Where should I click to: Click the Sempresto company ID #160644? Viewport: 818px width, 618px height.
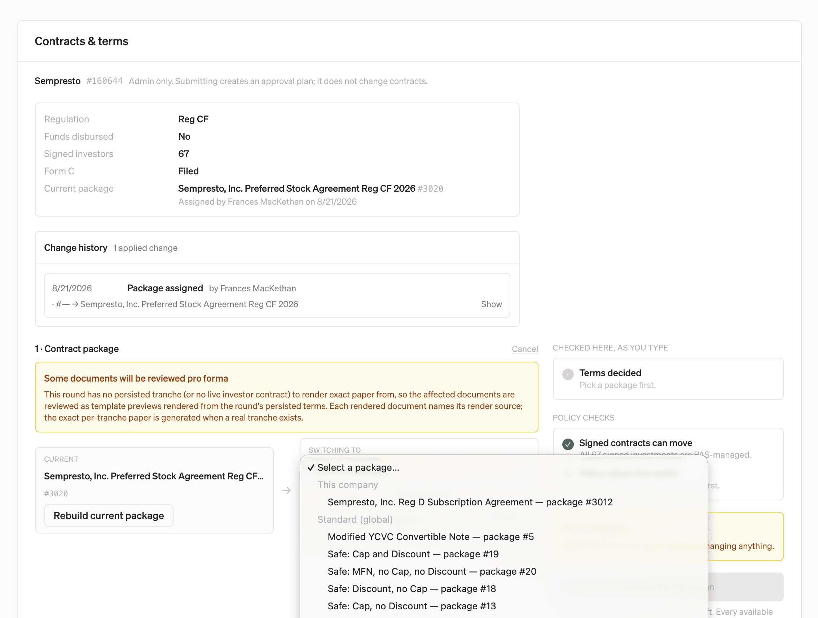point(104,81)
